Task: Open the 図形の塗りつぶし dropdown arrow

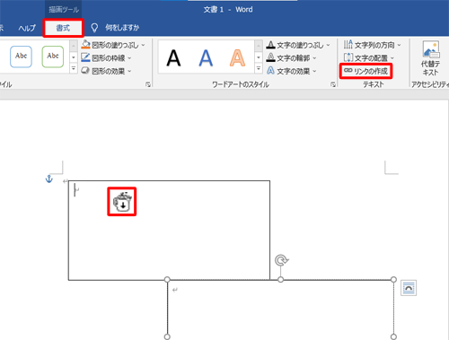Action: pyautogui.click(x=143, y=45)
